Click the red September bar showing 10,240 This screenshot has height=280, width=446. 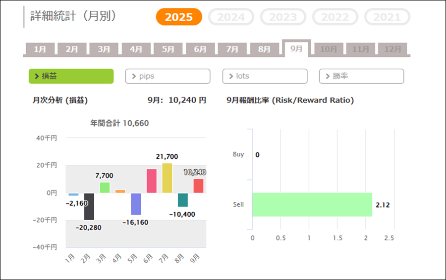[198, 186]
